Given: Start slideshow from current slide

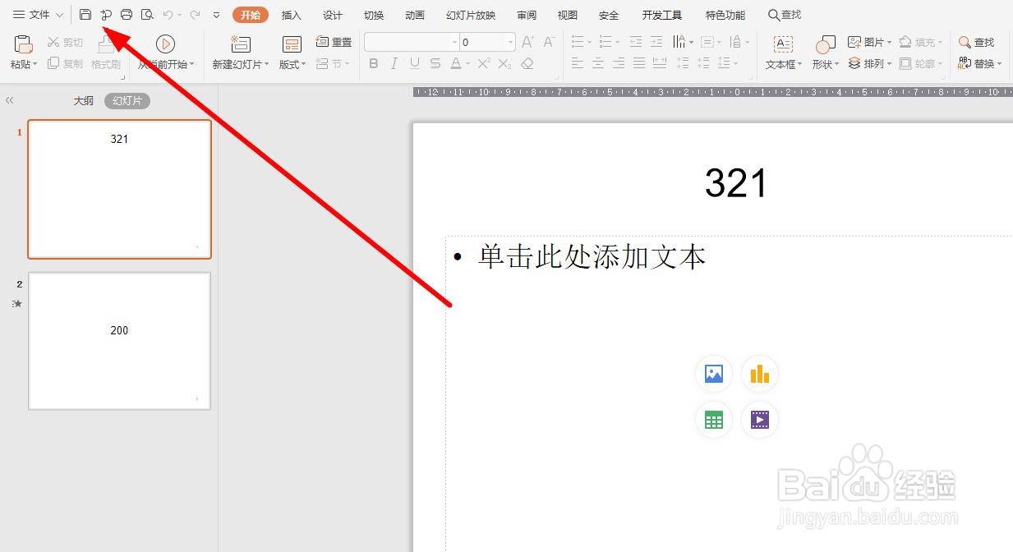Looking at the screenshot, I should (x=164, y=44).
